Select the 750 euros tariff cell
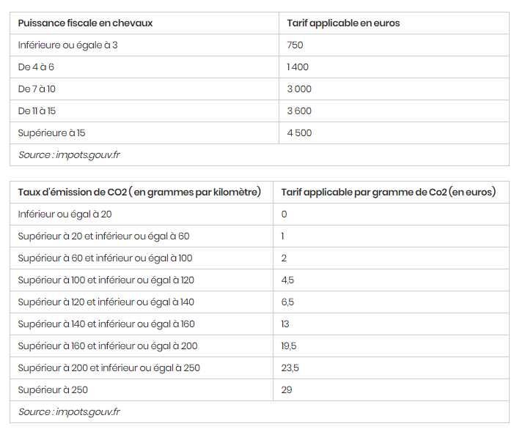The height and width of the screenshot is (429, 525). pos(295,45)
